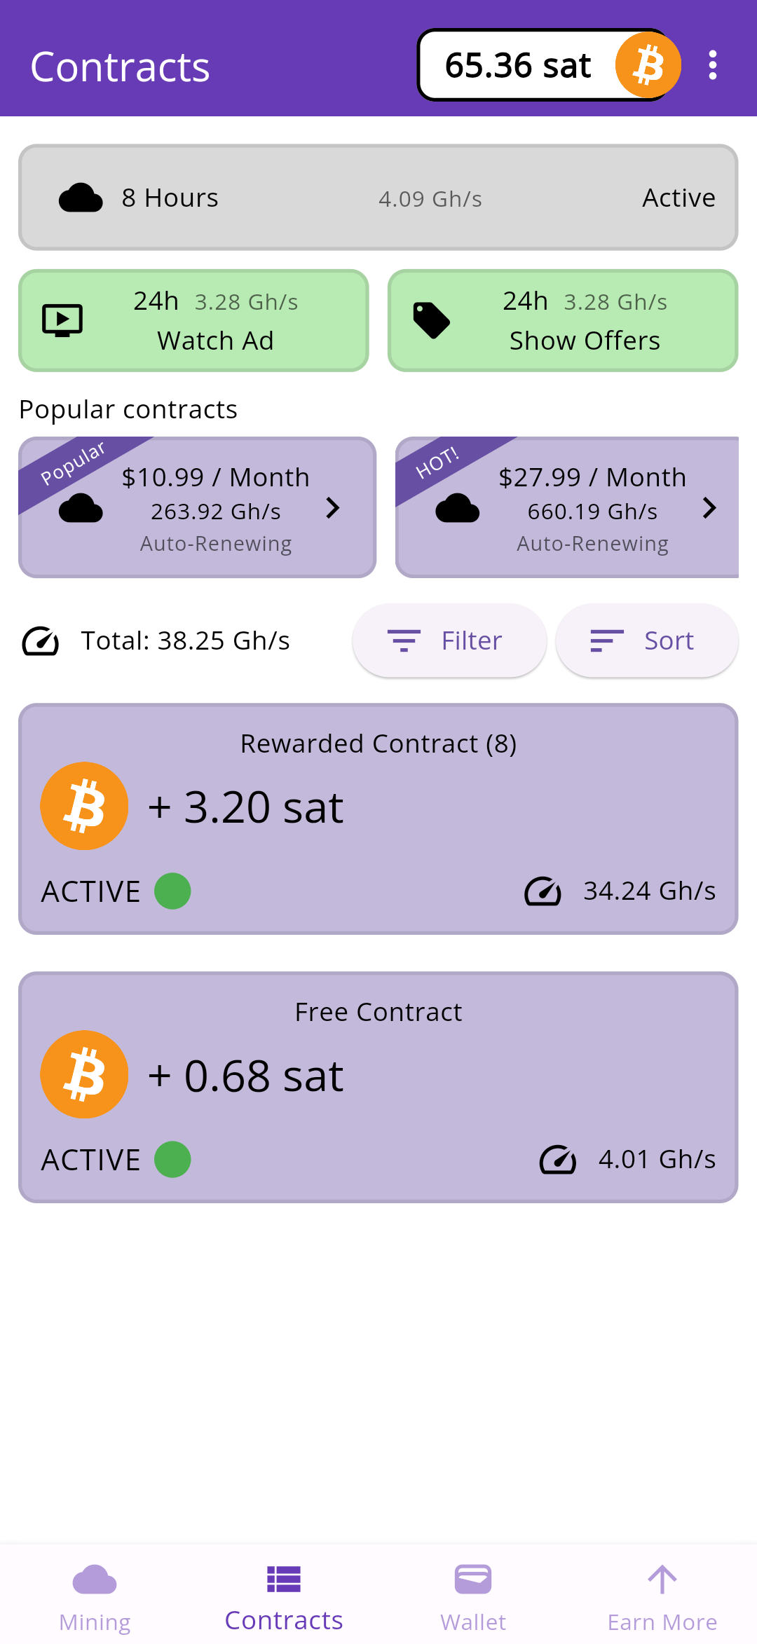Open the Filter options
The height and width of the screenshot is (1644, 757).
pos(449,641)
